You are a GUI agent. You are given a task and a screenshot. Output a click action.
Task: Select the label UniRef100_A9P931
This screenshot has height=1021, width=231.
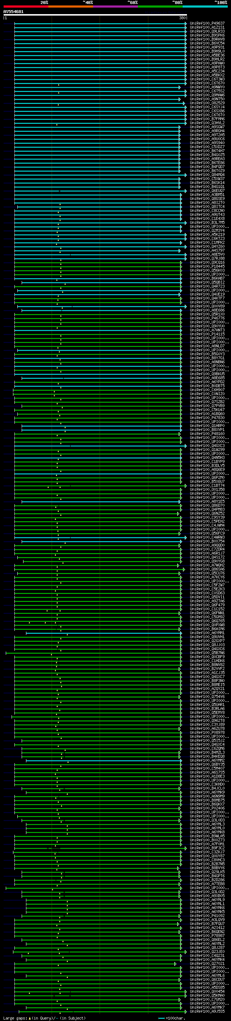click(207, 47)
